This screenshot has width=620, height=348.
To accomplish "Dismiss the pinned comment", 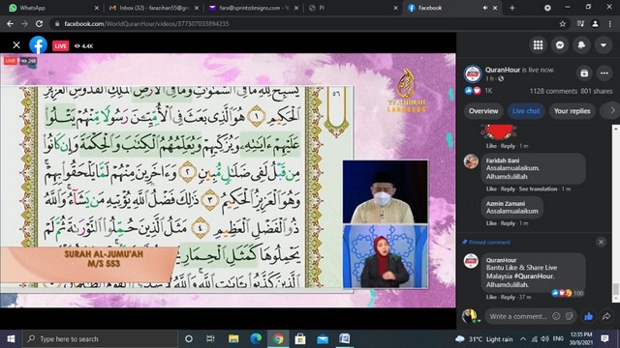I will coord(601,242).
